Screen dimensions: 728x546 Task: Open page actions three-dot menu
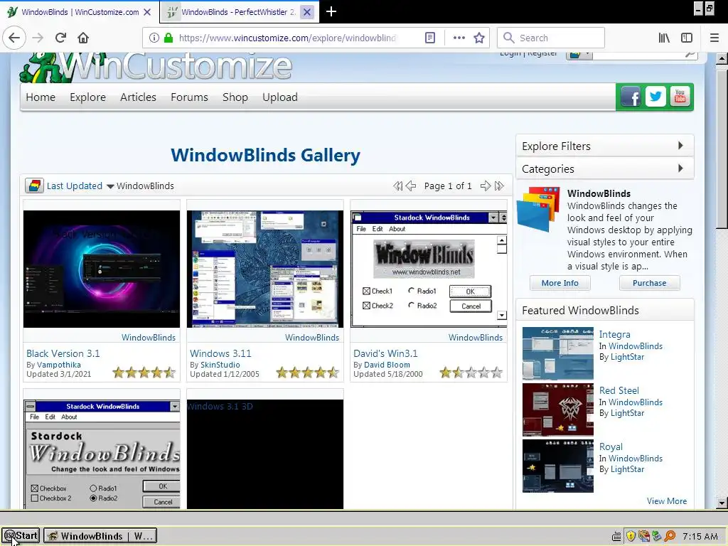pyautogui.click(x=459, y=38)
